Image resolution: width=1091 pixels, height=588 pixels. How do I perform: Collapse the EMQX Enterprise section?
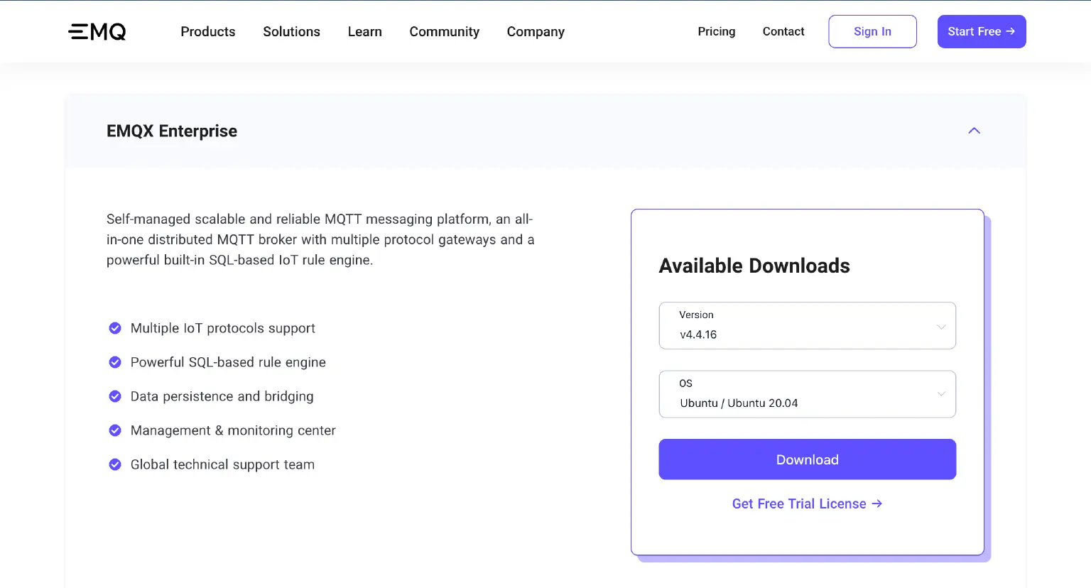(x=974, y=131)
